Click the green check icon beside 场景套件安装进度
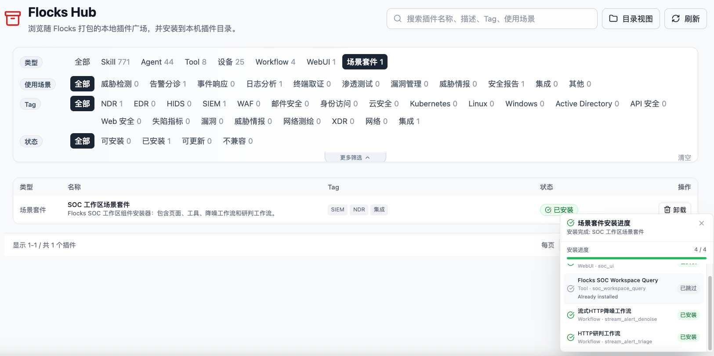The image size is (714, 356). (x=570, y=223)
